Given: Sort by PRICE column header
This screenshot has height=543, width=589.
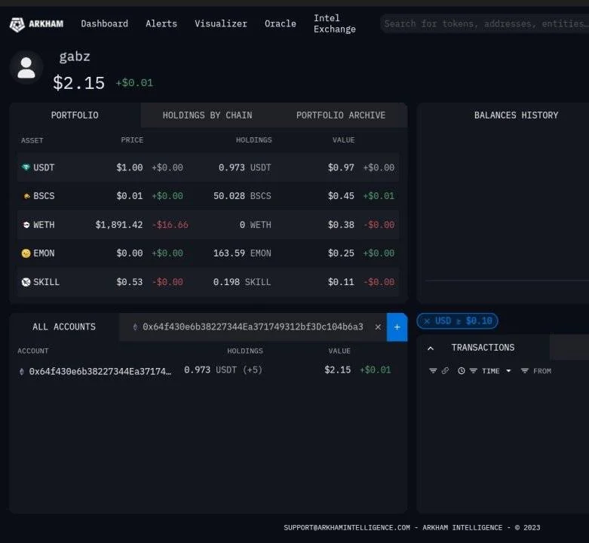Looking at the screenshot, I should 132,140.
